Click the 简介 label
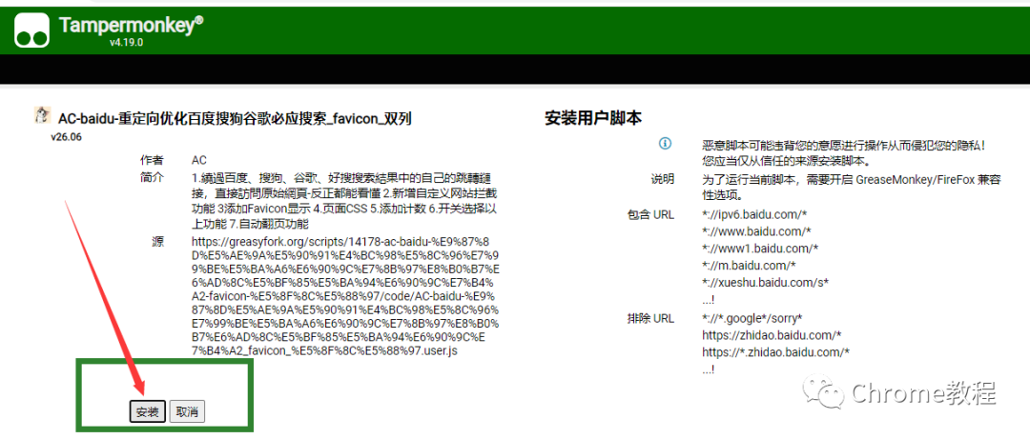This screenshot has height=439, width=1030. (x=151, y=178)
